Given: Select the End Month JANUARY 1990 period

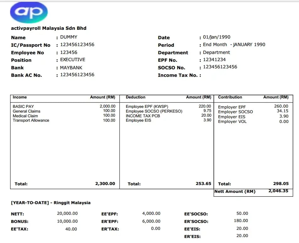Looking at the screenshot, I should pos(234,45).
